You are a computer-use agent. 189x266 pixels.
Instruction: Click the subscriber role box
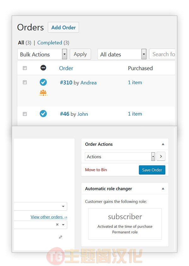125,224
